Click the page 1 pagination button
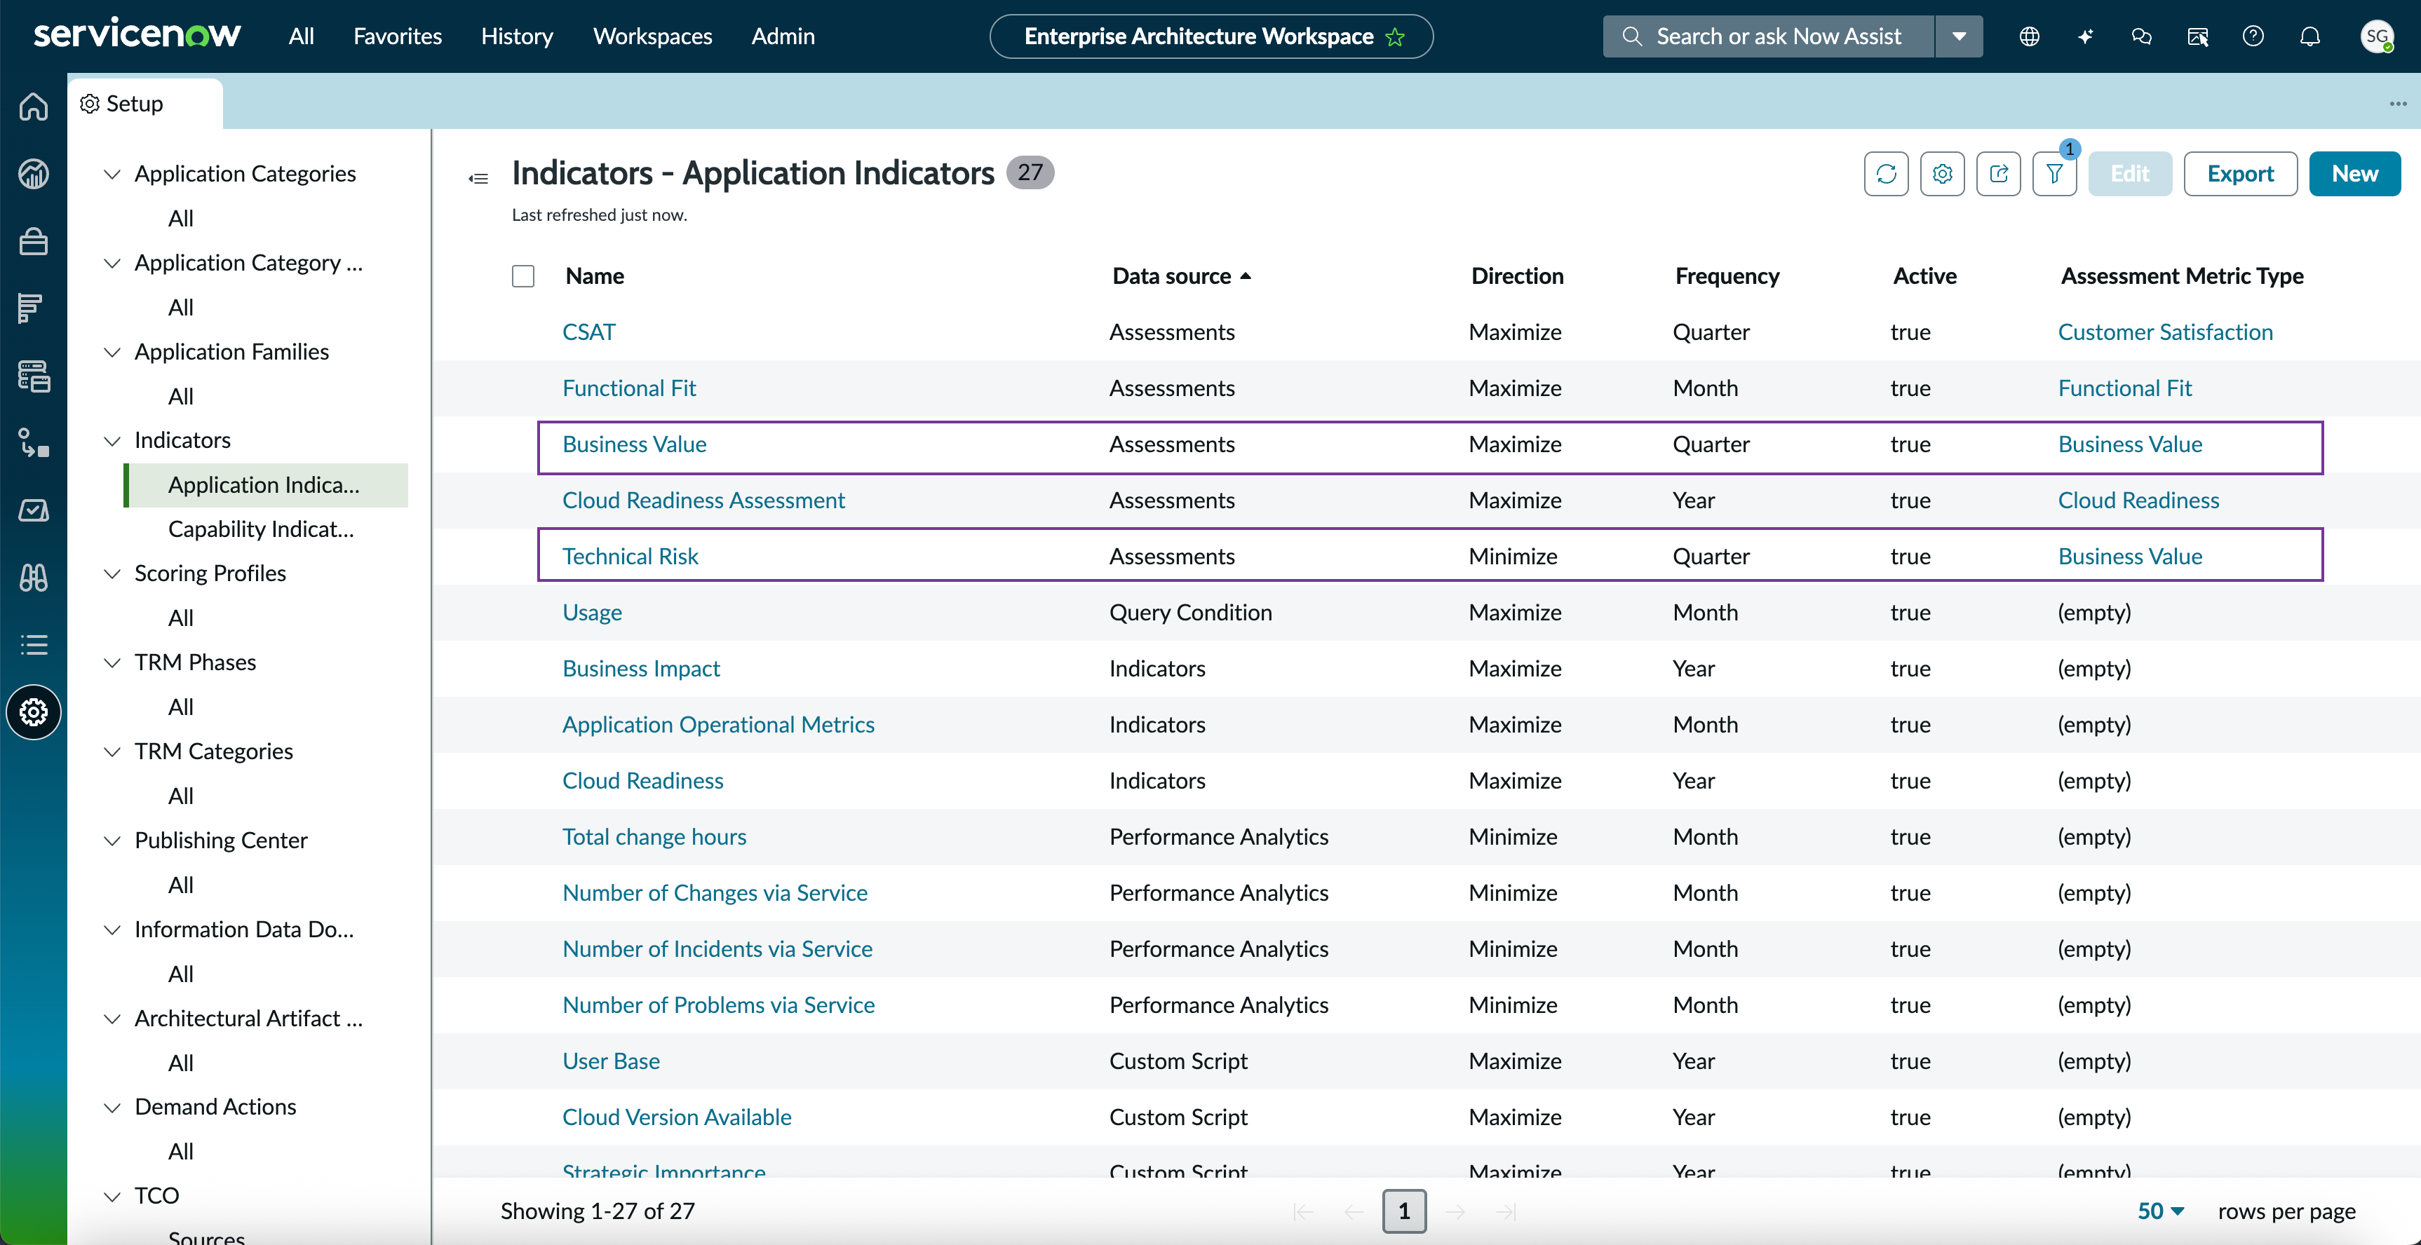The image size is (2421, 1245). click(1404, 1211)
